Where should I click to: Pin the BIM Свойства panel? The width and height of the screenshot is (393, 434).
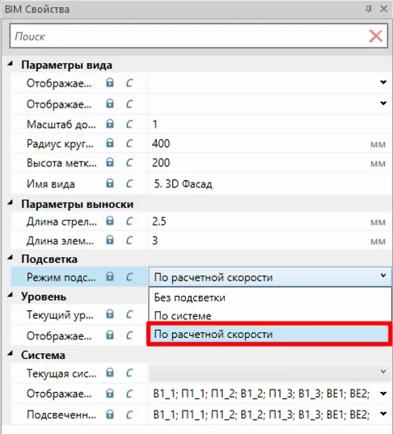(369, 9)
